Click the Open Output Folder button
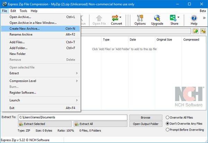 146,124
